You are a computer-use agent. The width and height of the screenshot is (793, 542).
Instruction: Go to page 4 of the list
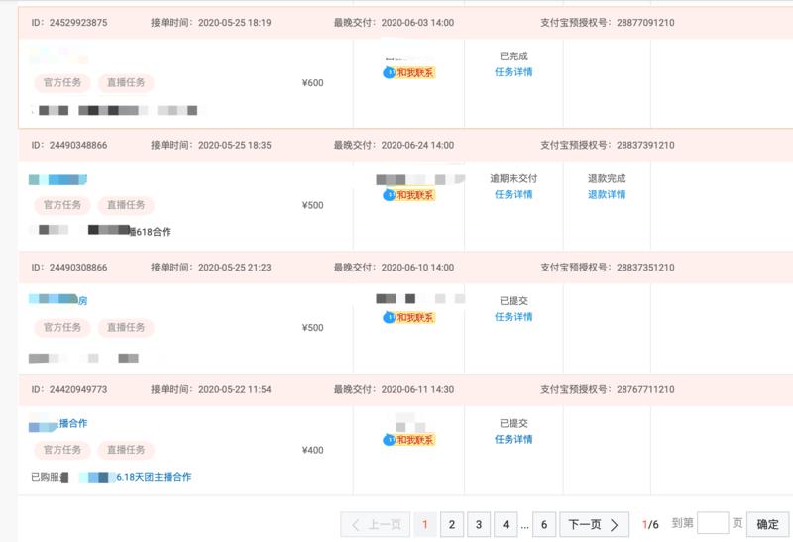(x=506, y=525)
